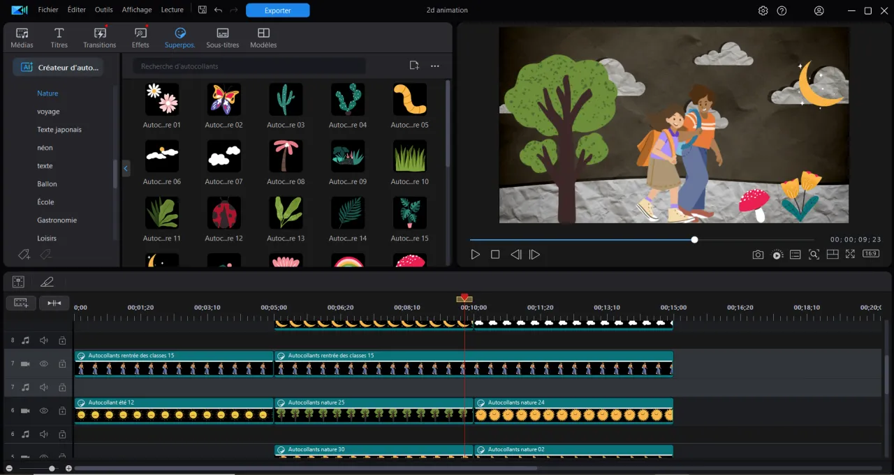Collapse the stickers sidebar with the chevron
This screenshot has width=894, height=475.
(126, 168)
